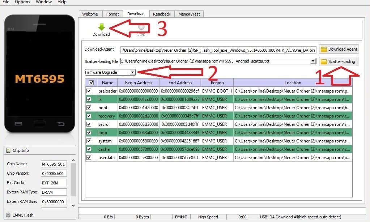This screenshot has height=222, width=370.
Task: Switch to the MemoryTest tab
Action: click(x=189, y=14)
